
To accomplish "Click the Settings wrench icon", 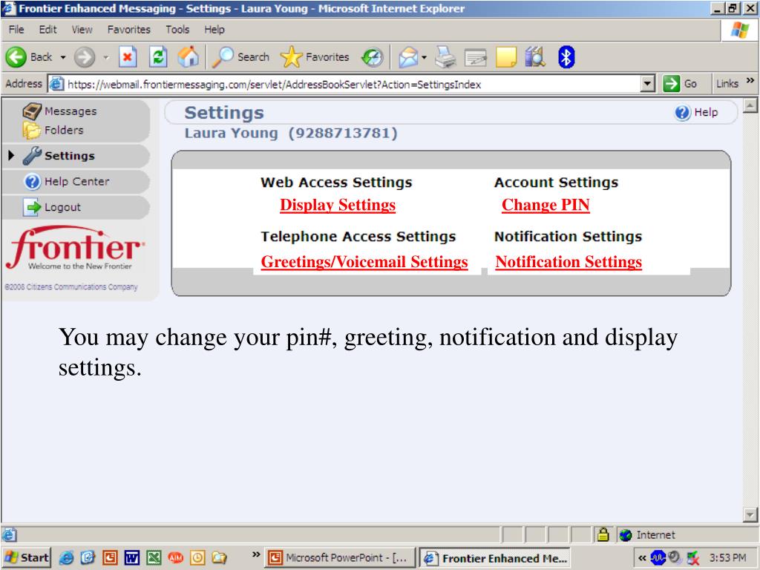I will point(33,156).
